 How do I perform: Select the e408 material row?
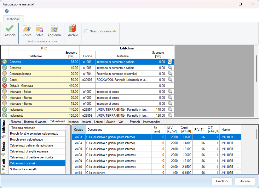pyautogui.click(x=157, y=155)
